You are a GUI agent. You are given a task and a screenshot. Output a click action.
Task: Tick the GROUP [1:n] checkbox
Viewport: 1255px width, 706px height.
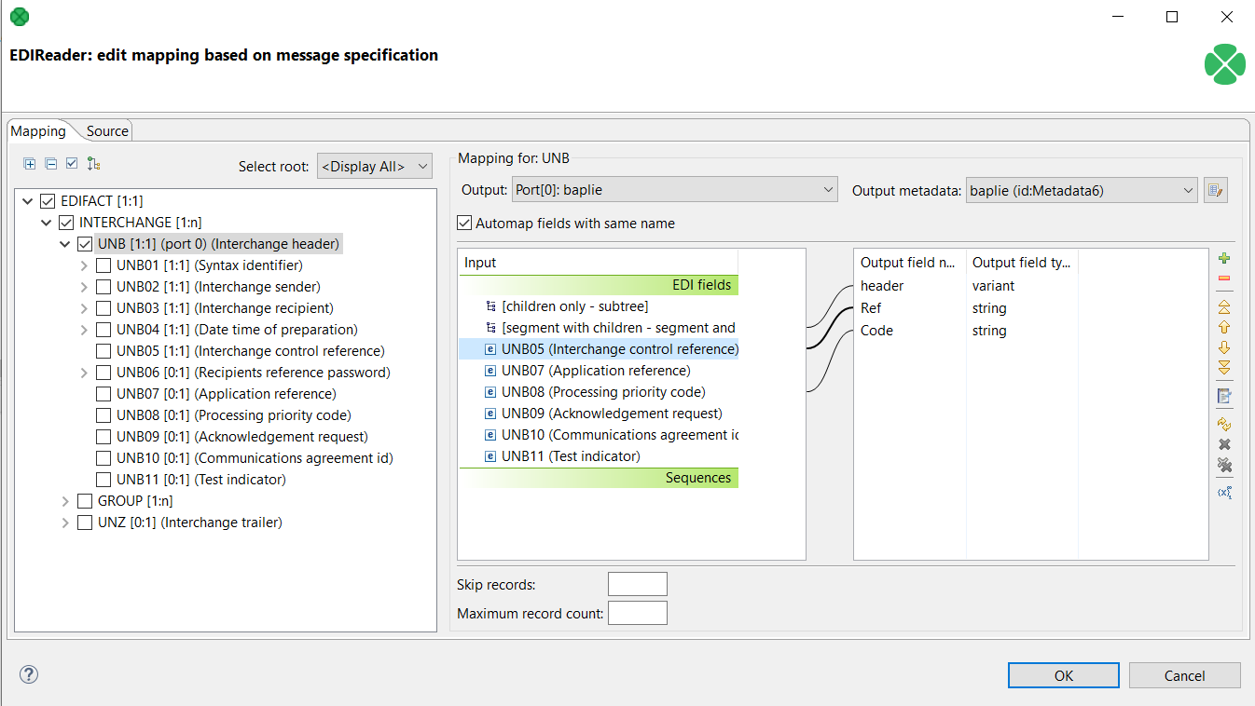(x=85, y=501)
